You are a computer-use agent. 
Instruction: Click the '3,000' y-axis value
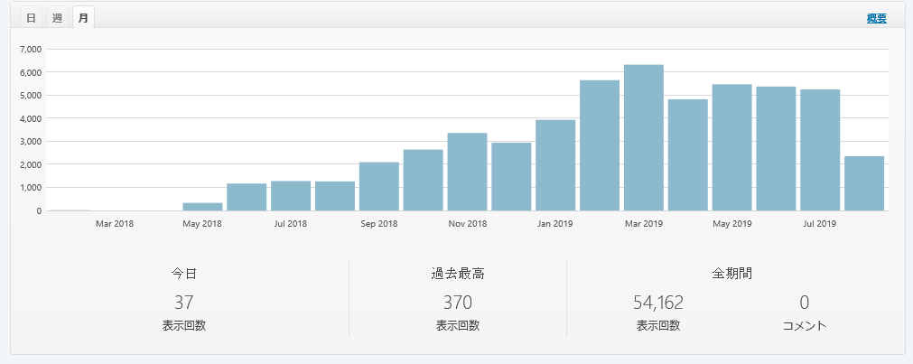tap(31, 142)
